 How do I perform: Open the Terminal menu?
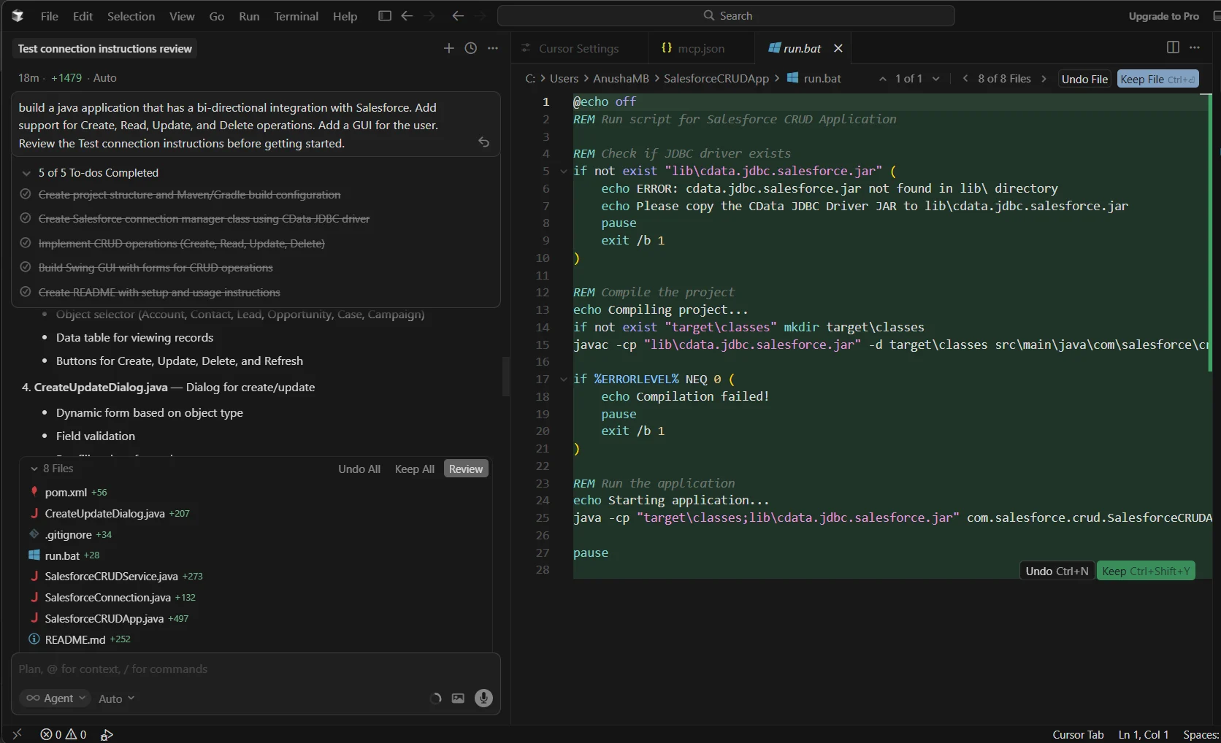296,16
